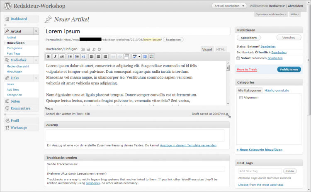Apply strikethrough formatting (ABC button)

coord(62,57)
